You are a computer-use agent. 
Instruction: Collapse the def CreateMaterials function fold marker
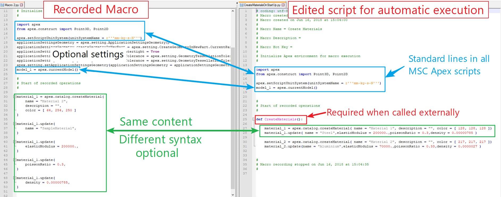pyautogui.click(x=254, y=119)
